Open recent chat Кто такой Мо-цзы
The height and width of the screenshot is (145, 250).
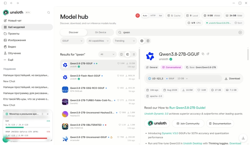(x=26, y=99)
